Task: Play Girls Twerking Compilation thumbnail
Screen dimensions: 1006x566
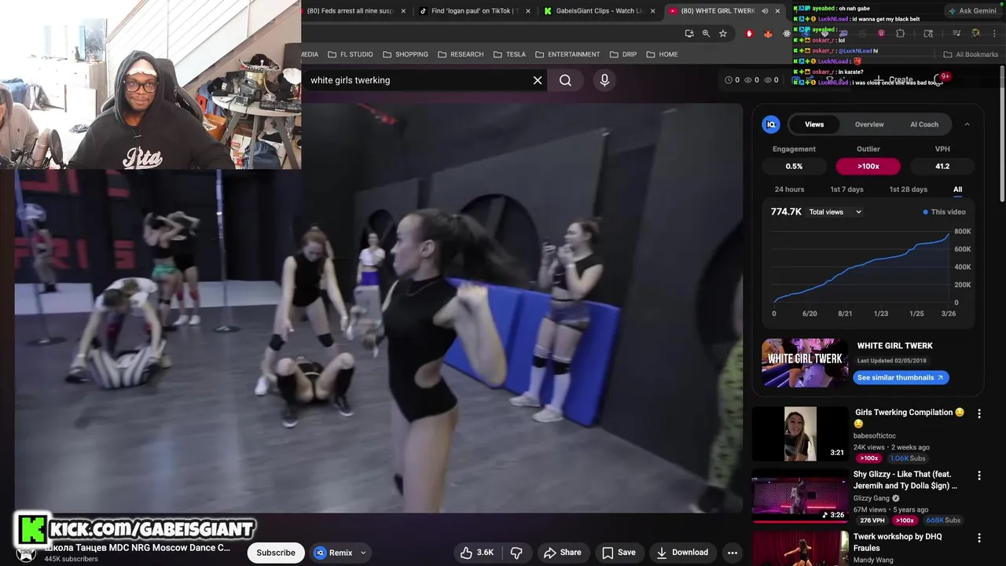Action: [x=800, y=434]
